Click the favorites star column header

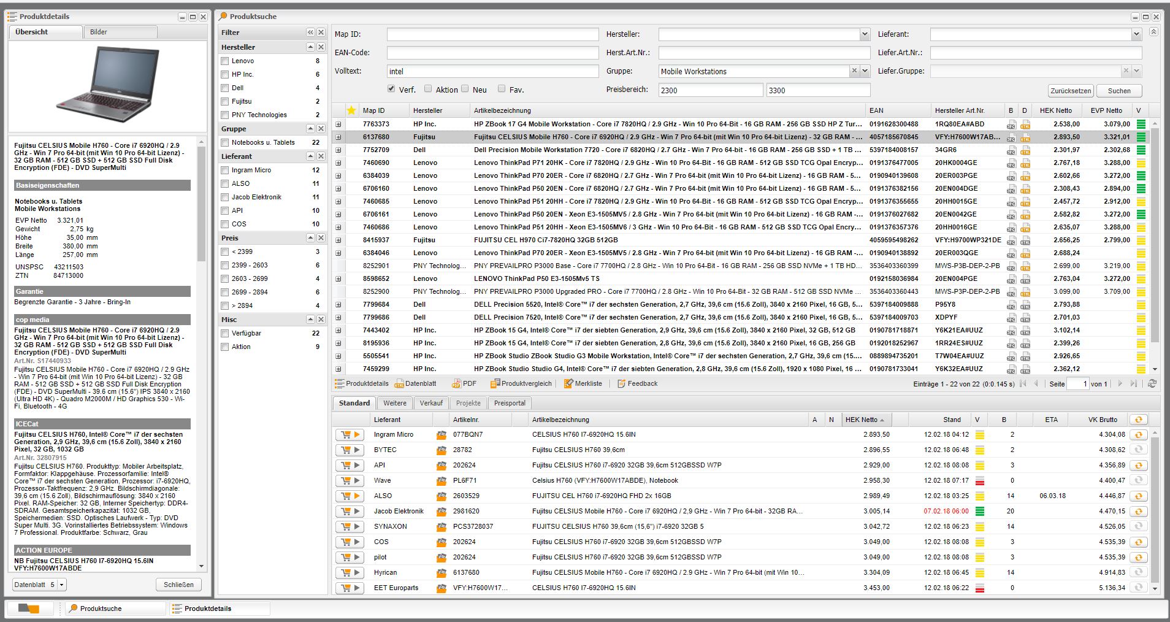tap(351, 110)
